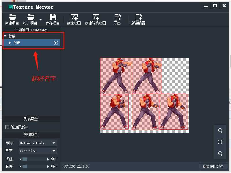Image resolution: width=231 pixels, height=173 pixels.
Task: Increase 间隙 value with right arrow
Action: tap(48, 159)
